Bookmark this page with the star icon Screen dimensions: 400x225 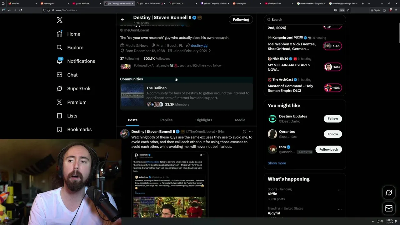point(348,10)
